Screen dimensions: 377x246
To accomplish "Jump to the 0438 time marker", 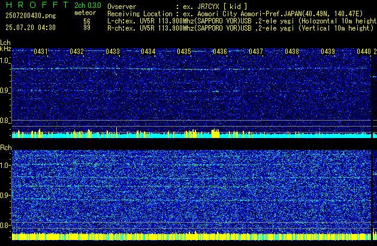I will (292, 52).
